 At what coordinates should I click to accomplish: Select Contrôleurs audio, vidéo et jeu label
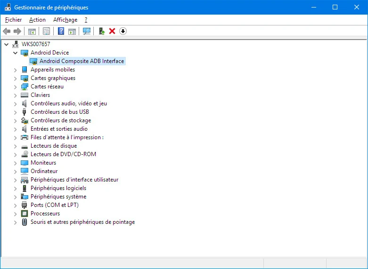[x=69, y=103]
